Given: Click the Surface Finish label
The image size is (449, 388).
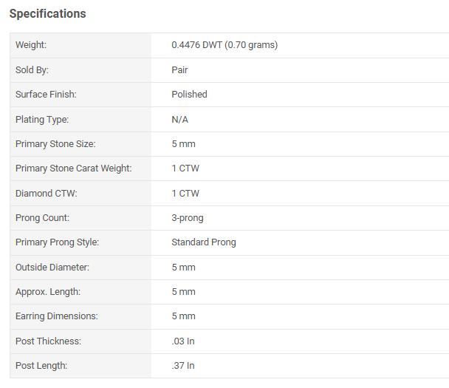Looking at the screenshot, I should [46, 95].
